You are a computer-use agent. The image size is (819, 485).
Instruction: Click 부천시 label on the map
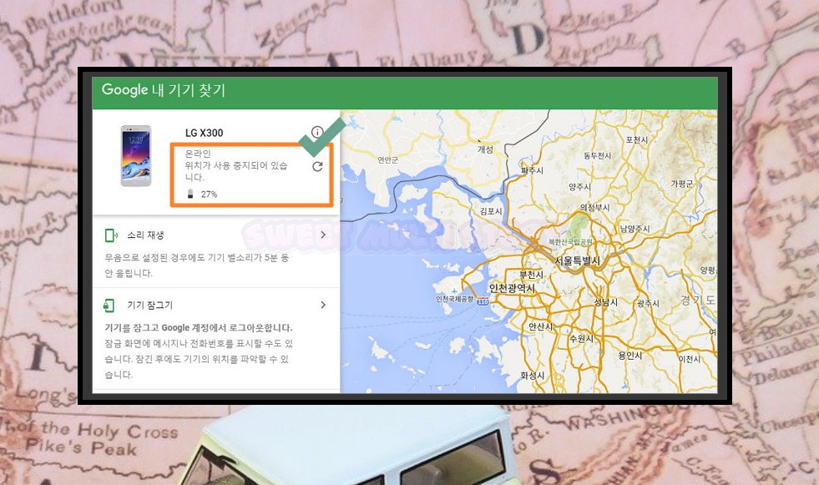[531, 275]
